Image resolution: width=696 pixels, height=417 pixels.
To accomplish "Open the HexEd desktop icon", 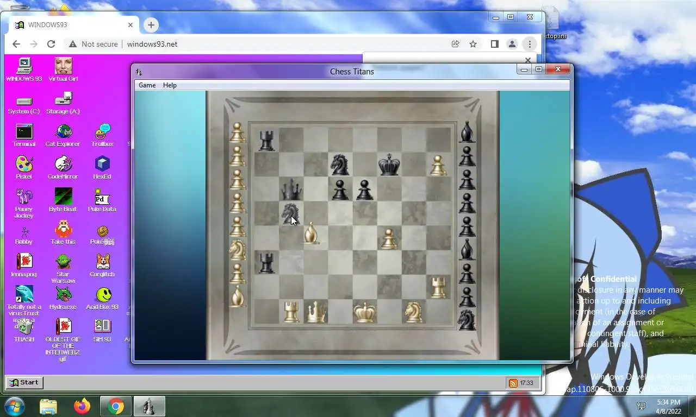I will tap(102, 168).
